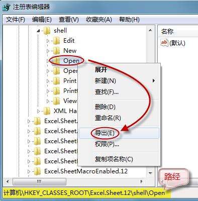
Task: Click the horizontal scroll left arrow
Action: (8, 181)
